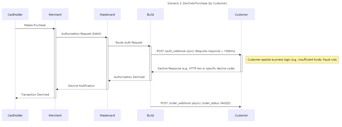
Task: Click the 'Transaction Declined' message label
Action: 35,95
